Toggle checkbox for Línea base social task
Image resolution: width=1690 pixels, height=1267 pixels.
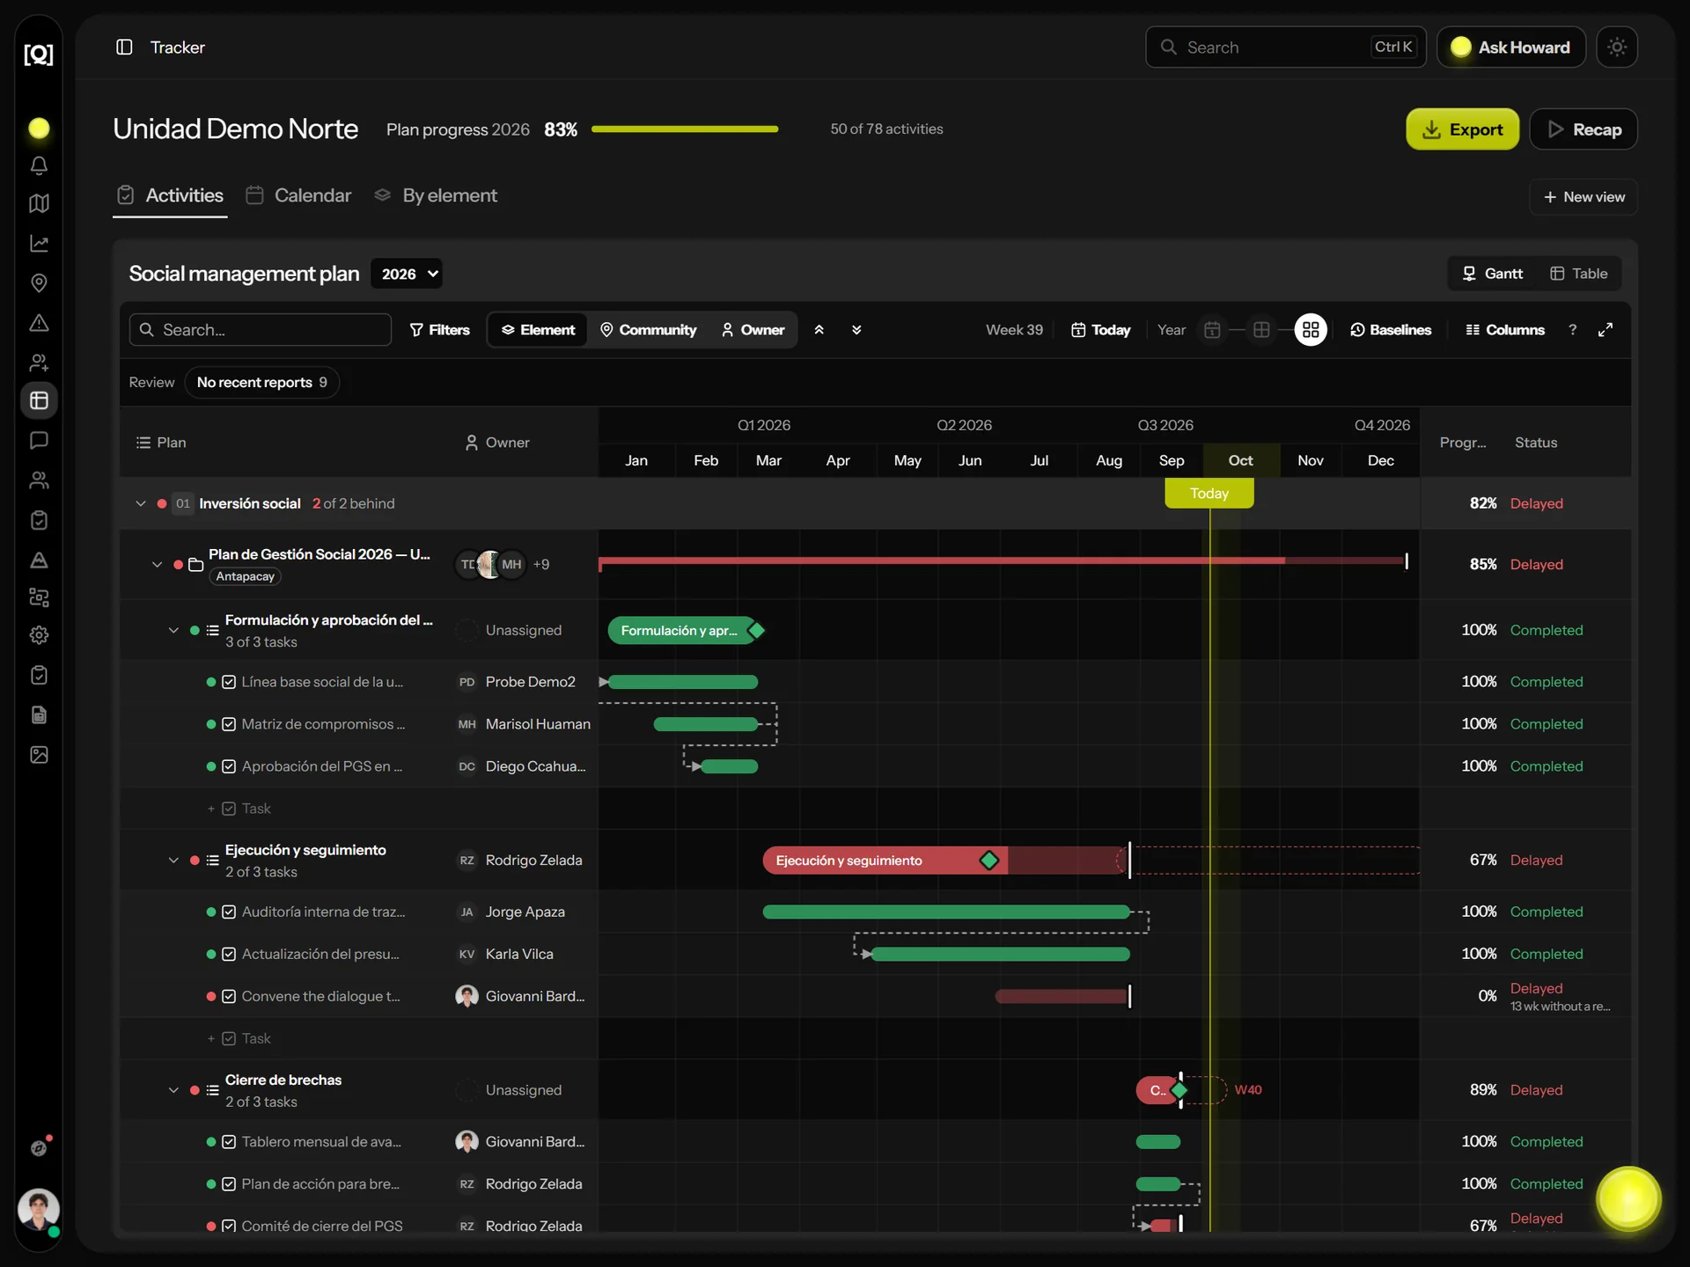click(x=229, y=682)
